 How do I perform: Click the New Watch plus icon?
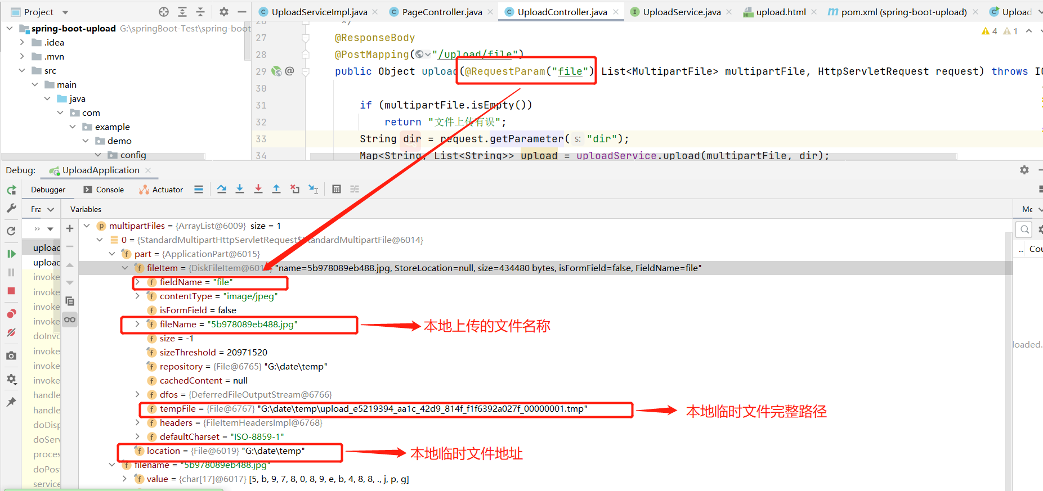click(x=70, y=228)
